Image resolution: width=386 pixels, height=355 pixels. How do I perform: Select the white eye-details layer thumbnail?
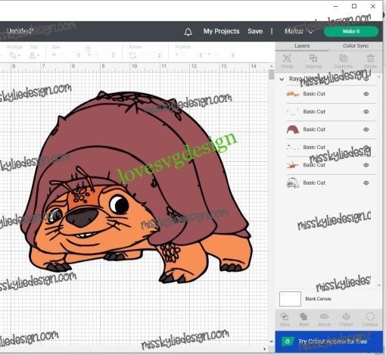click(293, 112)
